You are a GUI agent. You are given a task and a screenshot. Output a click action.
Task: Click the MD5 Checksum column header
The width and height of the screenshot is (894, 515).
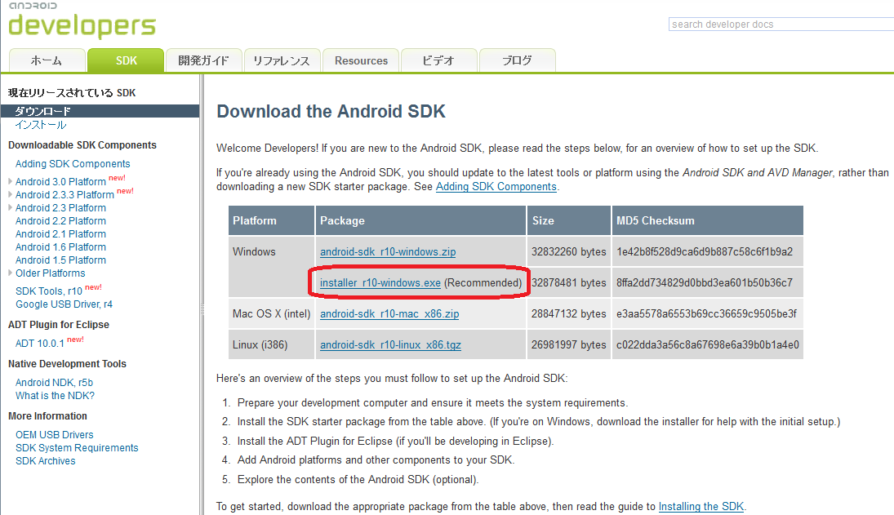(708, 220)
